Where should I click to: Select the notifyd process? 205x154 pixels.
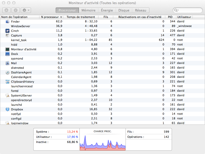click(102, 114)
